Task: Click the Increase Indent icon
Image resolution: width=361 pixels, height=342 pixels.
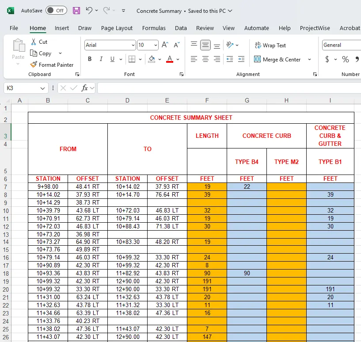Action: pyautogui.click(x=241, y=59)
